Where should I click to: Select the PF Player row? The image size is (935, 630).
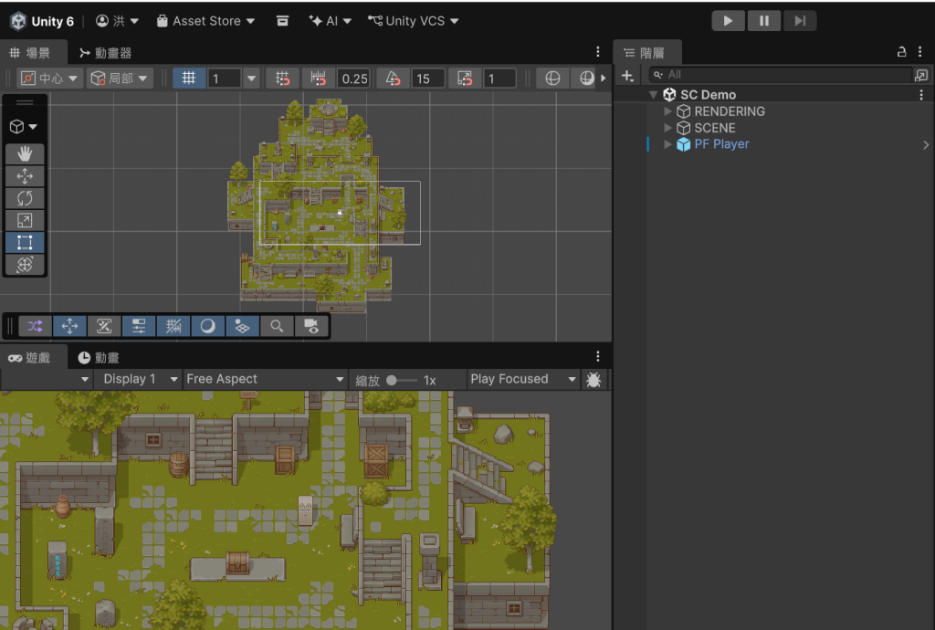(x=791, y=144)
